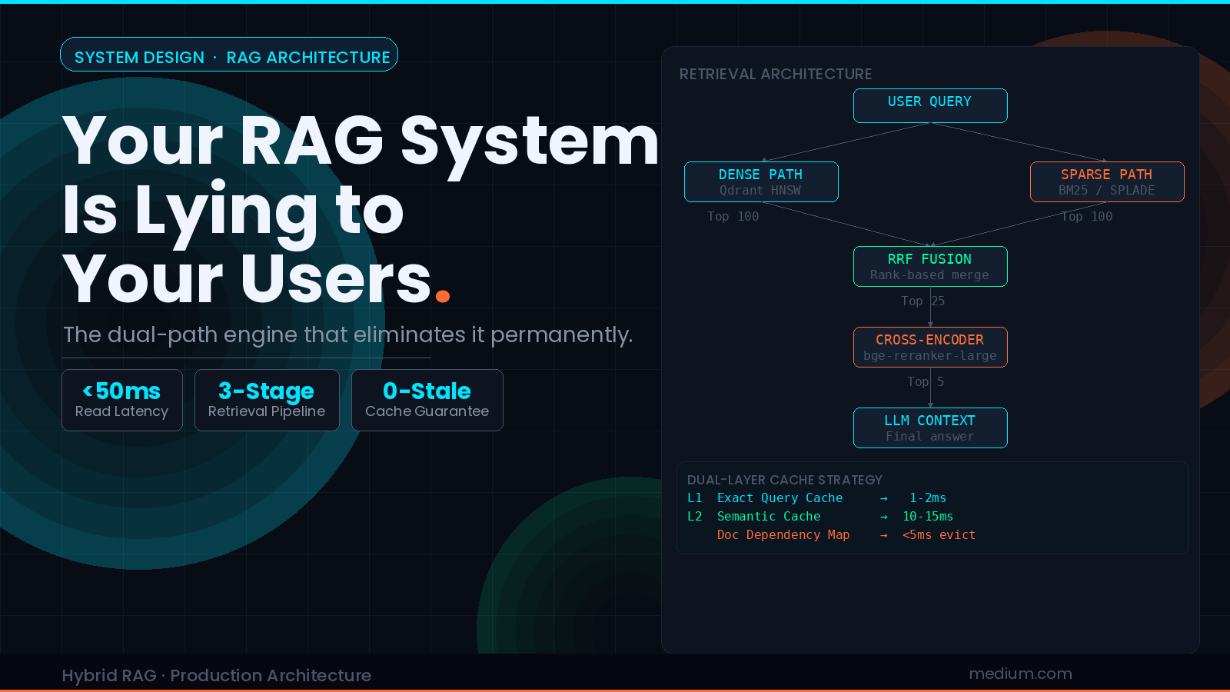Click the 'Top 5' label below CROSS-ENCODER
The width and height of the screenshot is (1230, 692).
pos(926,382)
